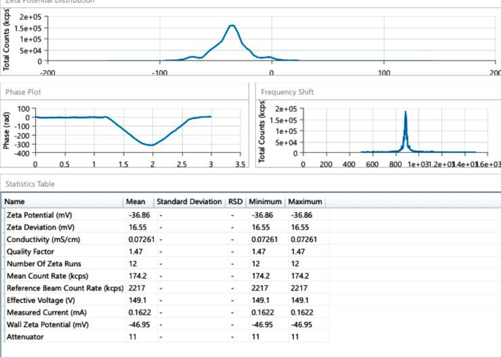Click Standard Deviation dash in Zeta Potential row

tap(161, 215)
